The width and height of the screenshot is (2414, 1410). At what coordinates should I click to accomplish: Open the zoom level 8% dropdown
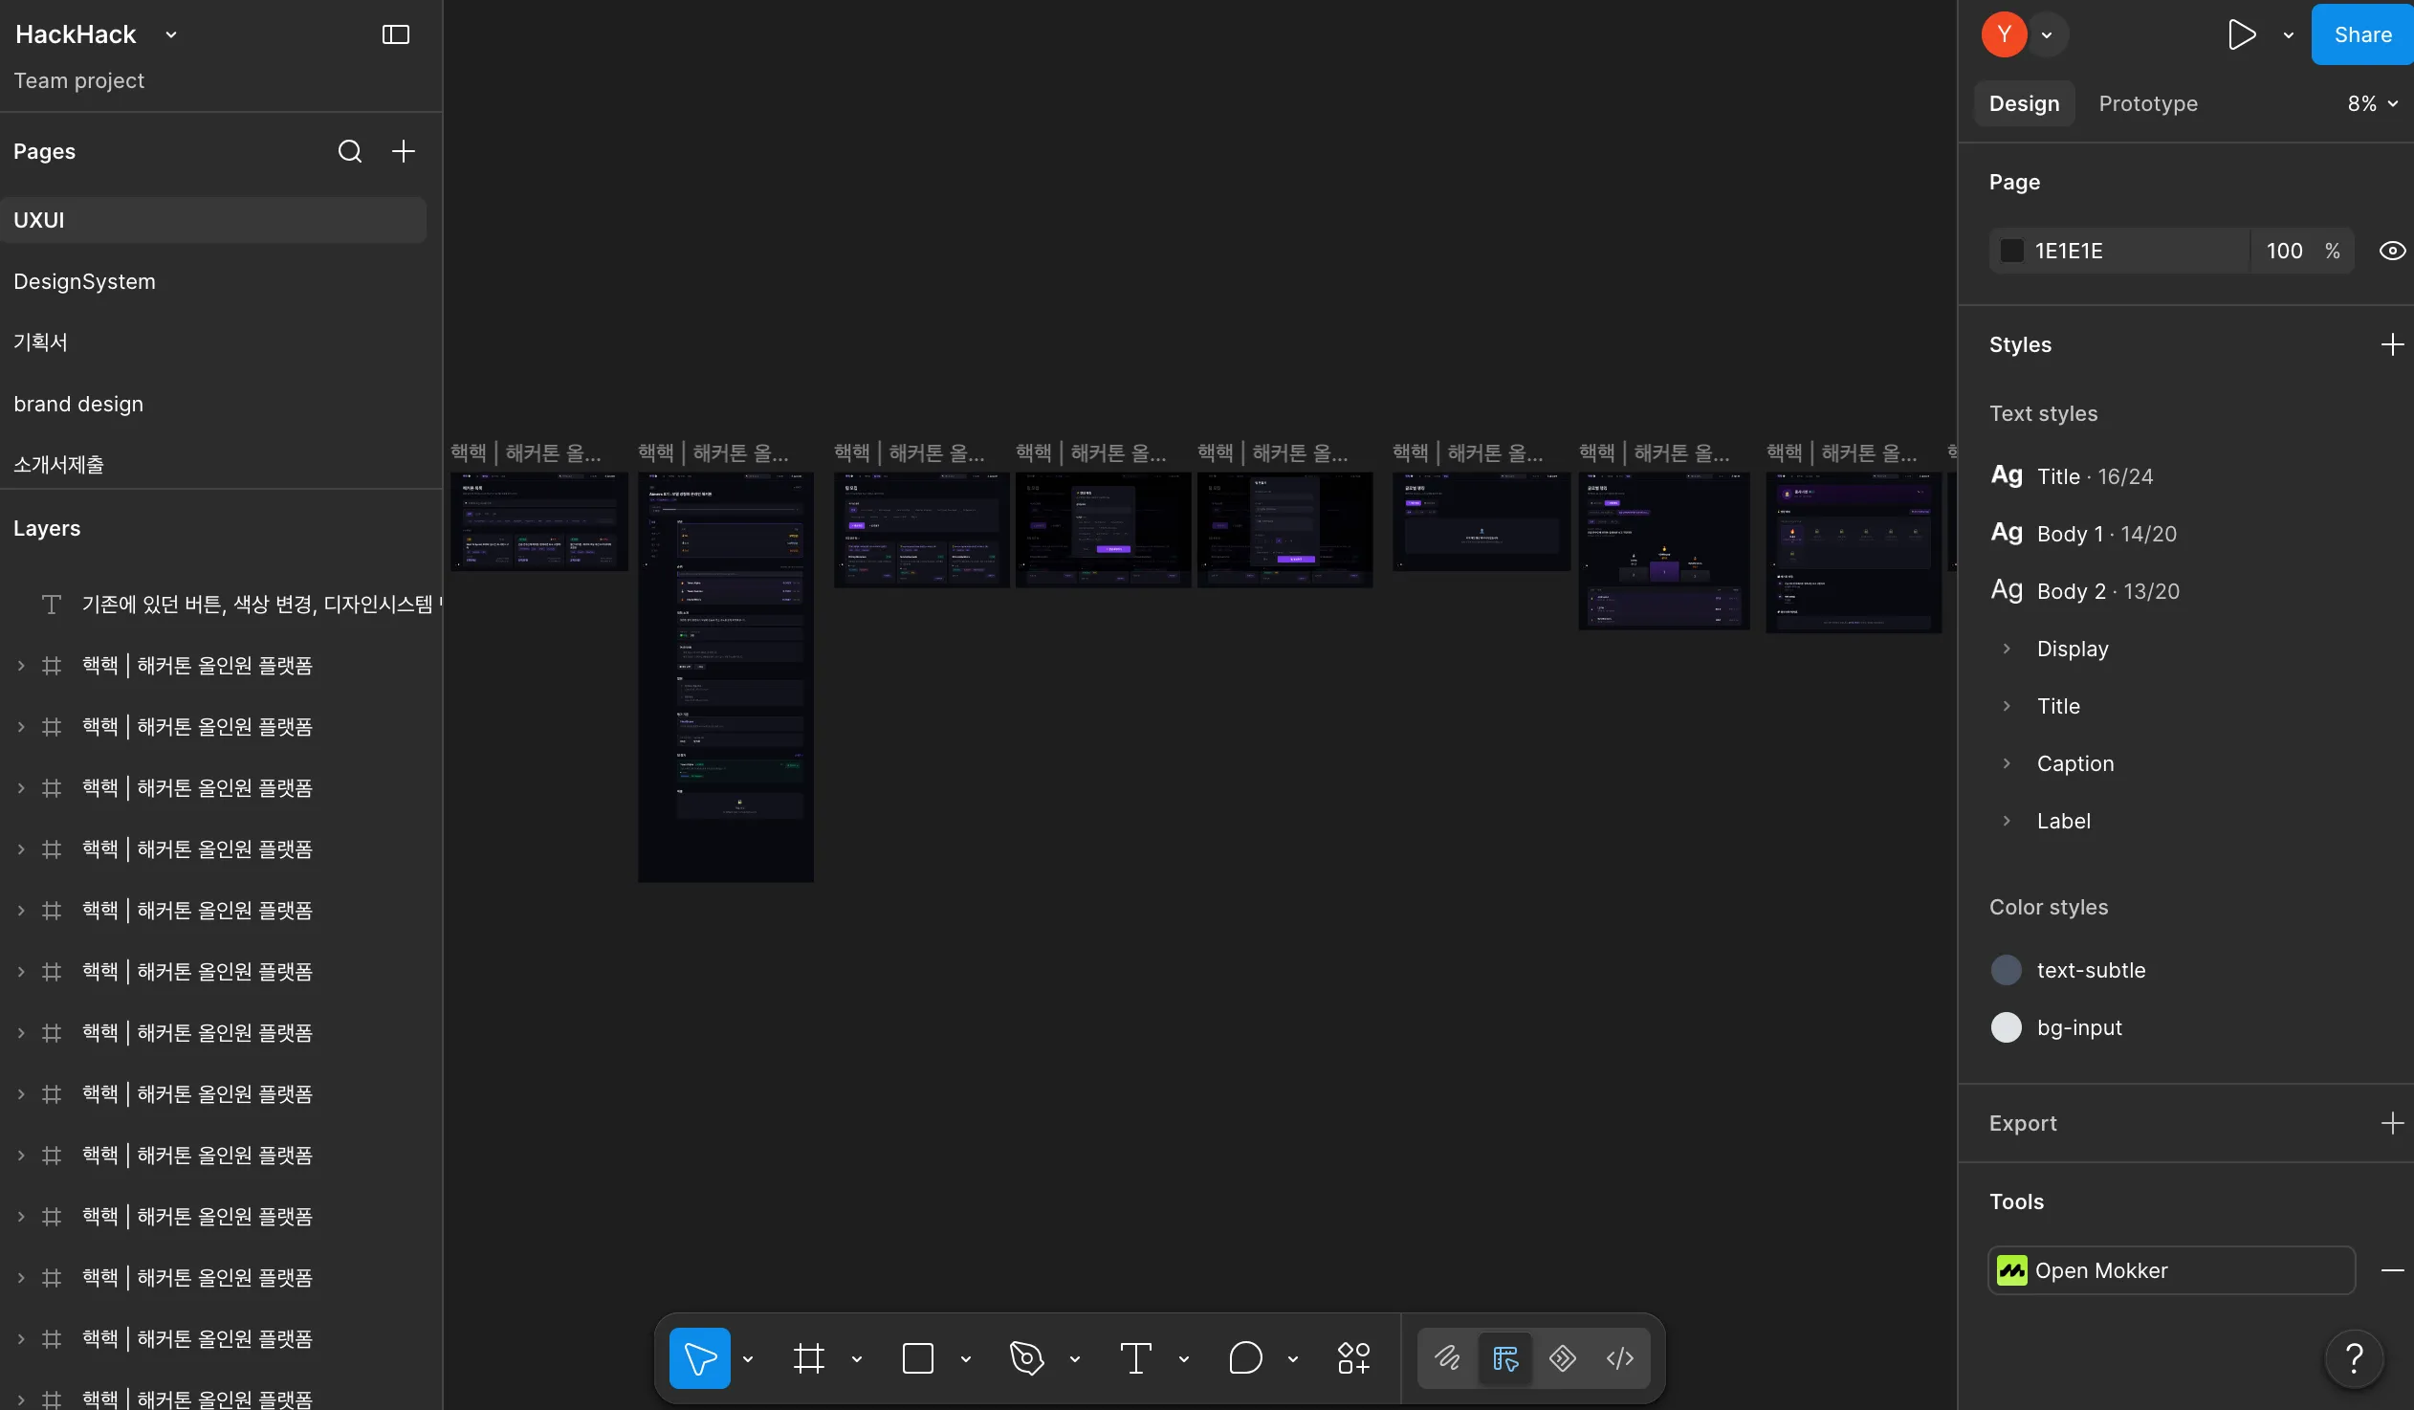click(2372, 103)
